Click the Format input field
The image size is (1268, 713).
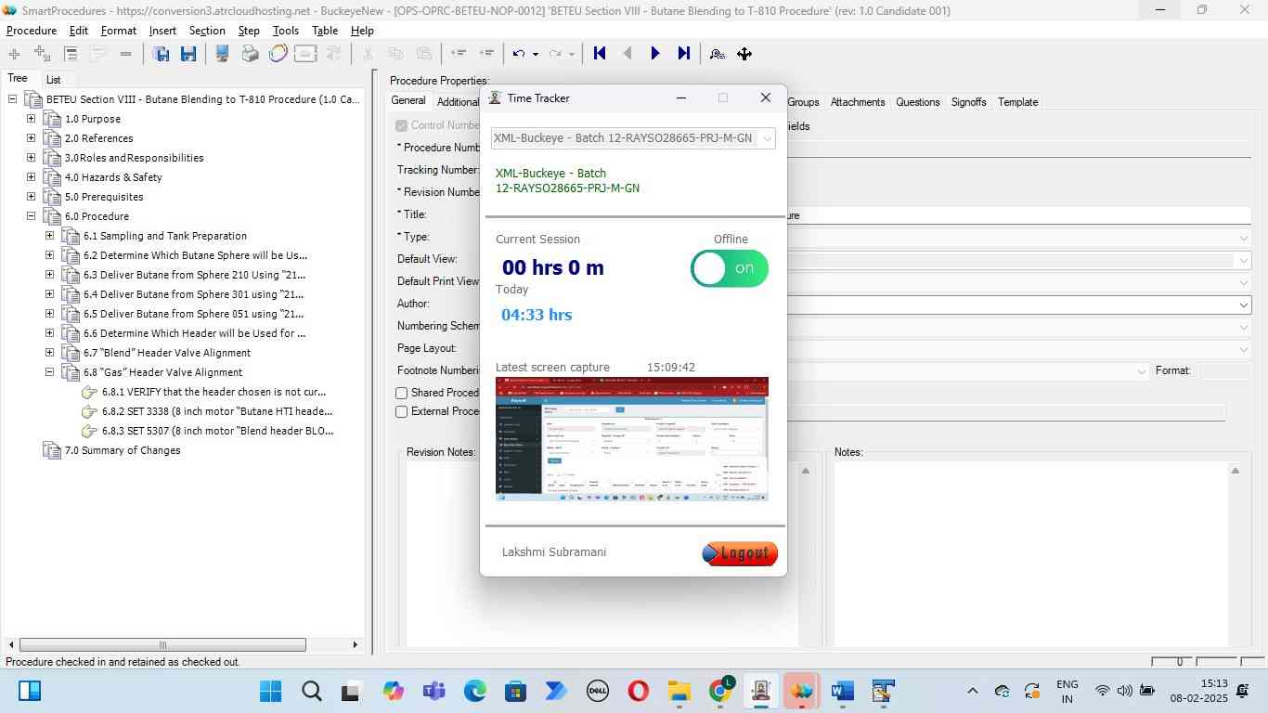pos(1225,370)
